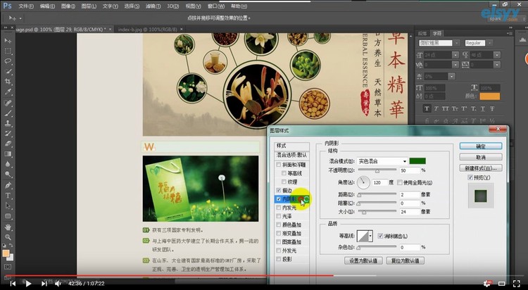528x290 pixels.
Task: Select the Blur droplet tool
Action: click(x=8, y=164)
